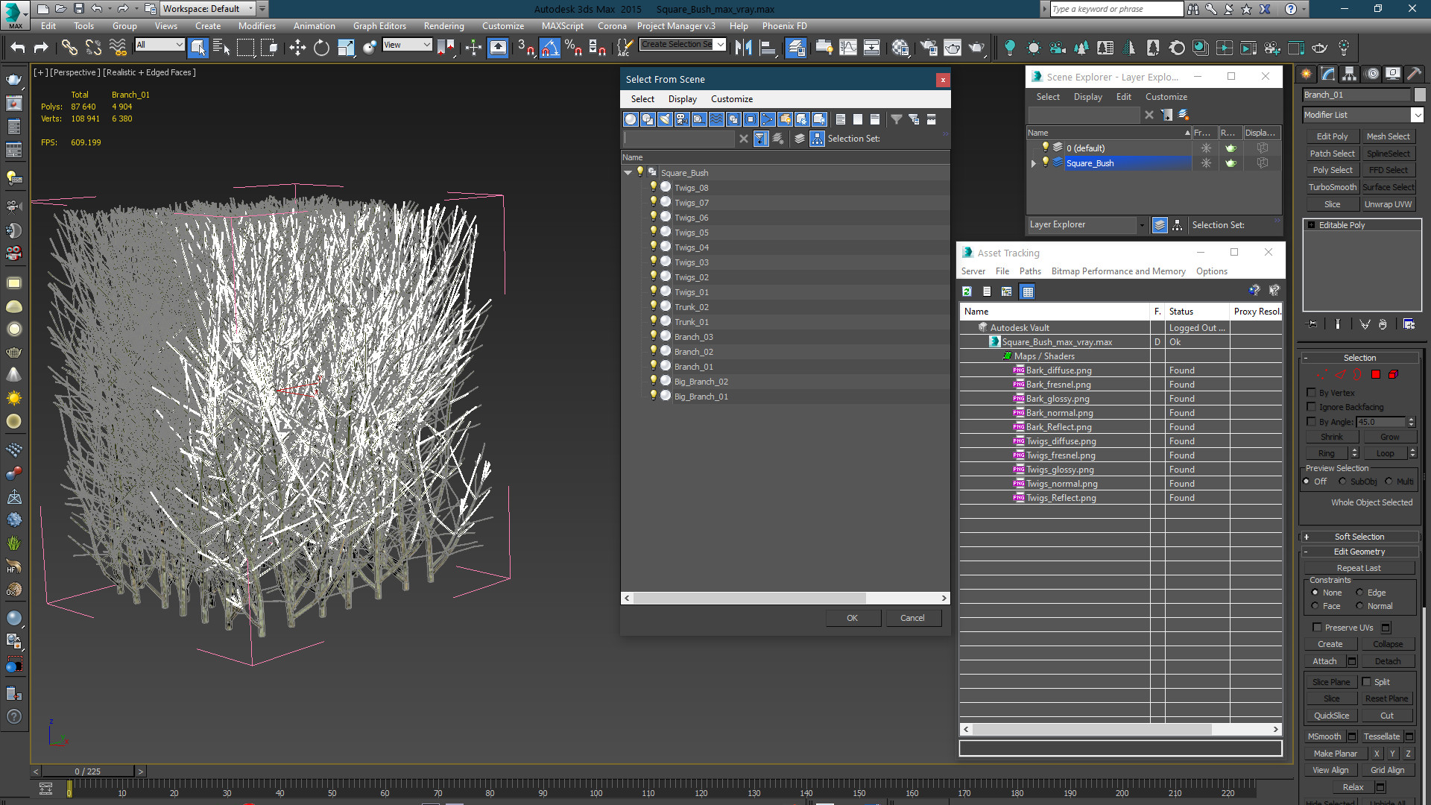Viewport: 1431px width, 805px height.
Task: Apply the TurboSmooth modifier button
Action: [1332, 187]
